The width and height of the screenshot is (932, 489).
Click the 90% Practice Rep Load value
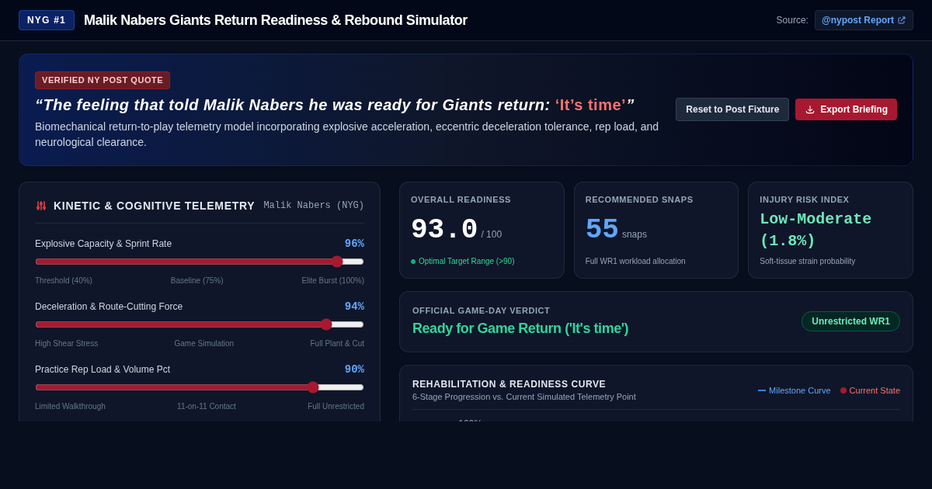(354, 369)
